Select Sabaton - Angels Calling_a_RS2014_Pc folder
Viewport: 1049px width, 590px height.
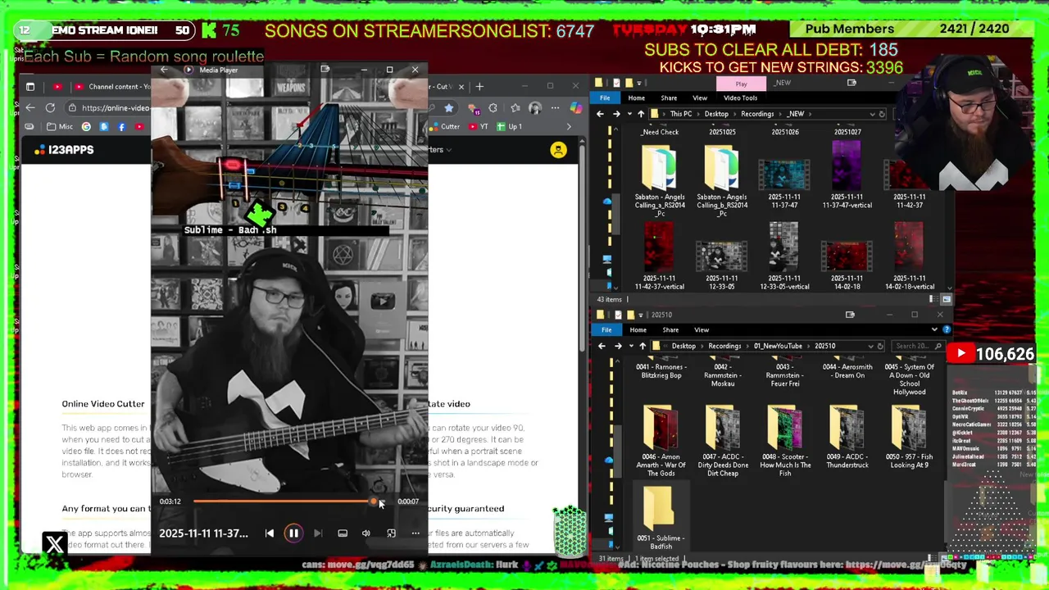[660, 182]
